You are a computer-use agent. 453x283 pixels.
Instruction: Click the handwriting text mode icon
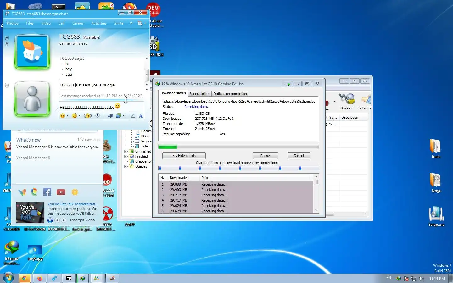[x=110, y=116]
